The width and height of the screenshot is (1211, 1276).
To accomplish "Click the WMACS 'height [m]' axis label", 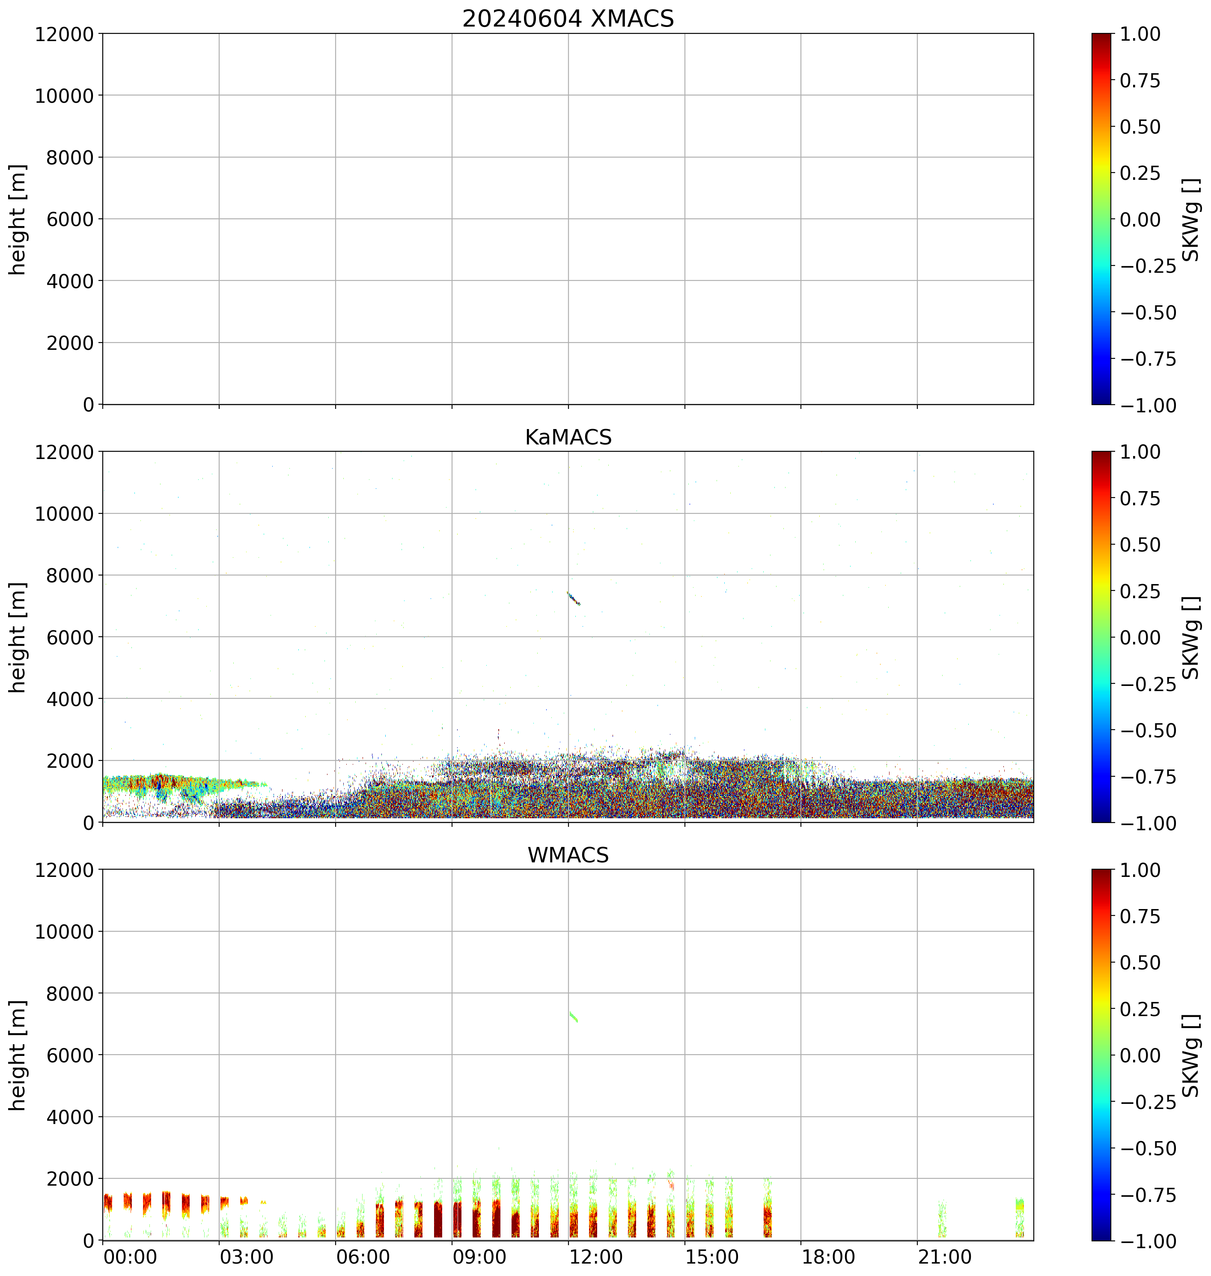I will [18, 1055].
